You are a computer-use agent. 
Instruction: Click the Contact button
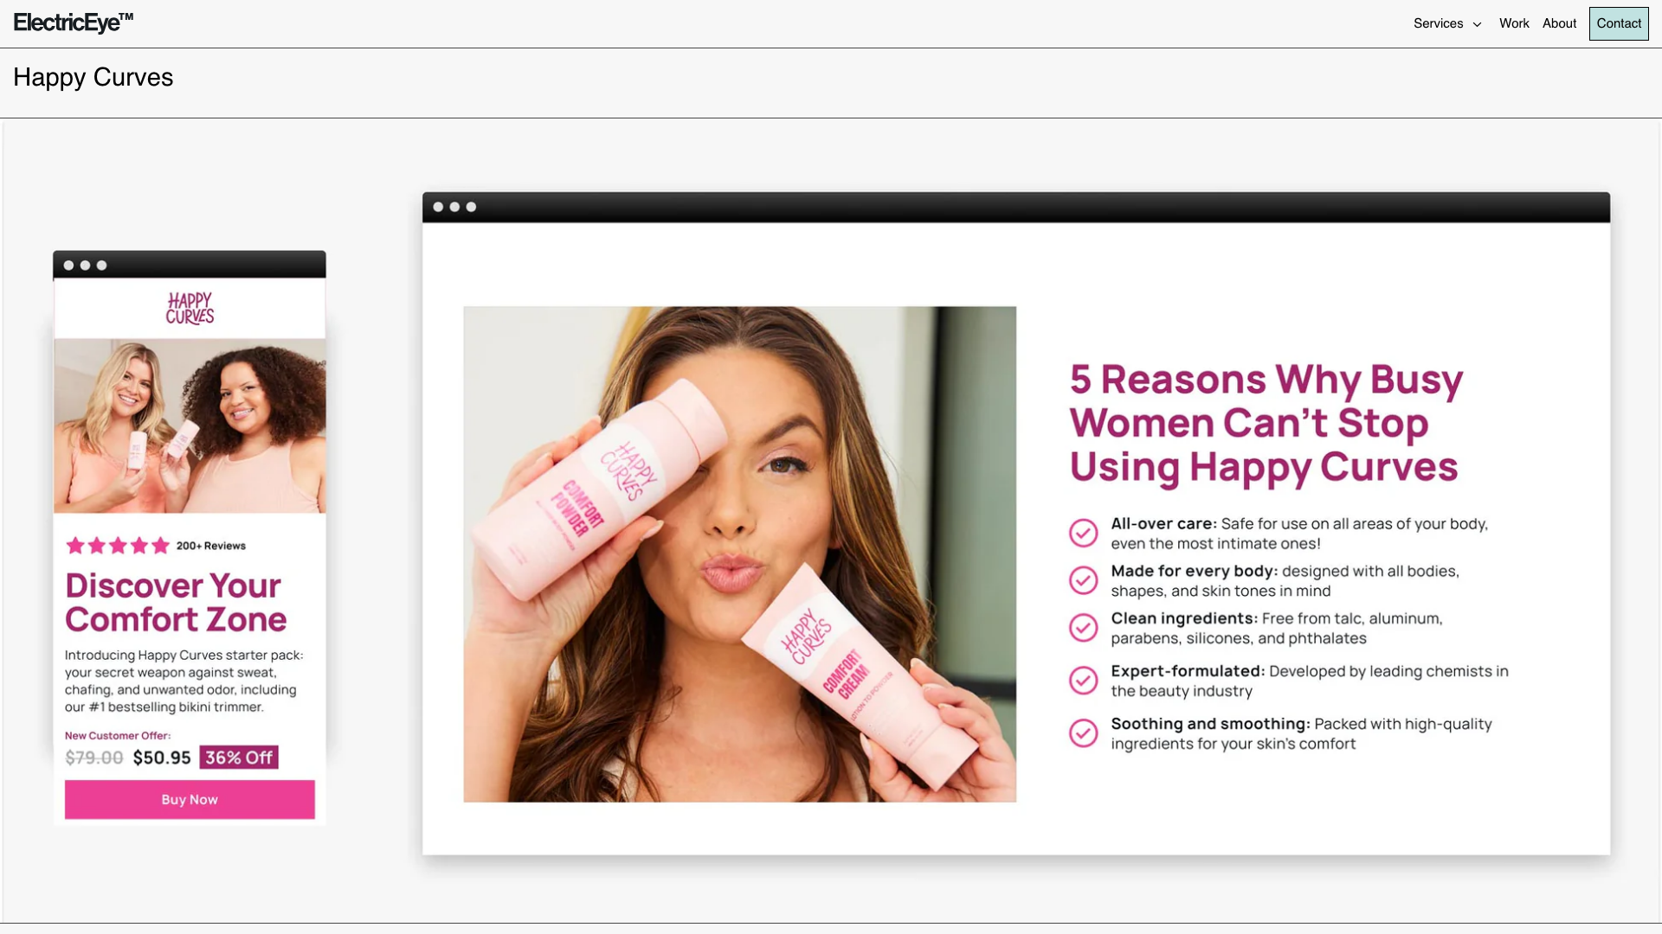tap(1619, 23)
